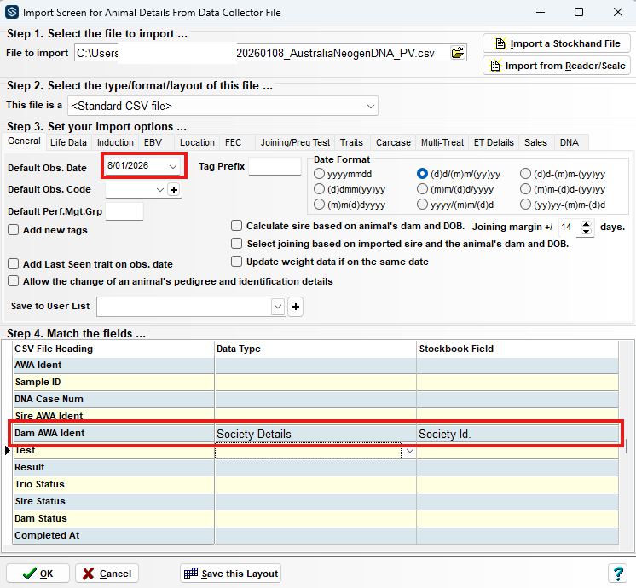Switch to the DNA tab

569,143
